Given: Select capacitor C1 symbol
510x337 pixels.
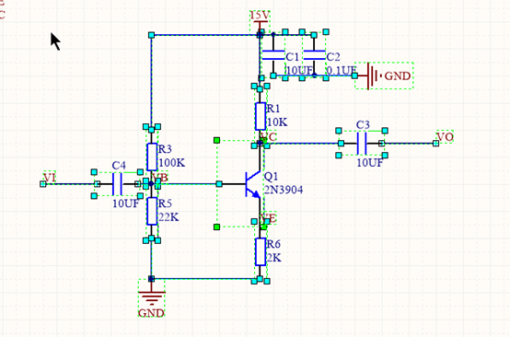Looking at the screenshot, I should (273, 55).
